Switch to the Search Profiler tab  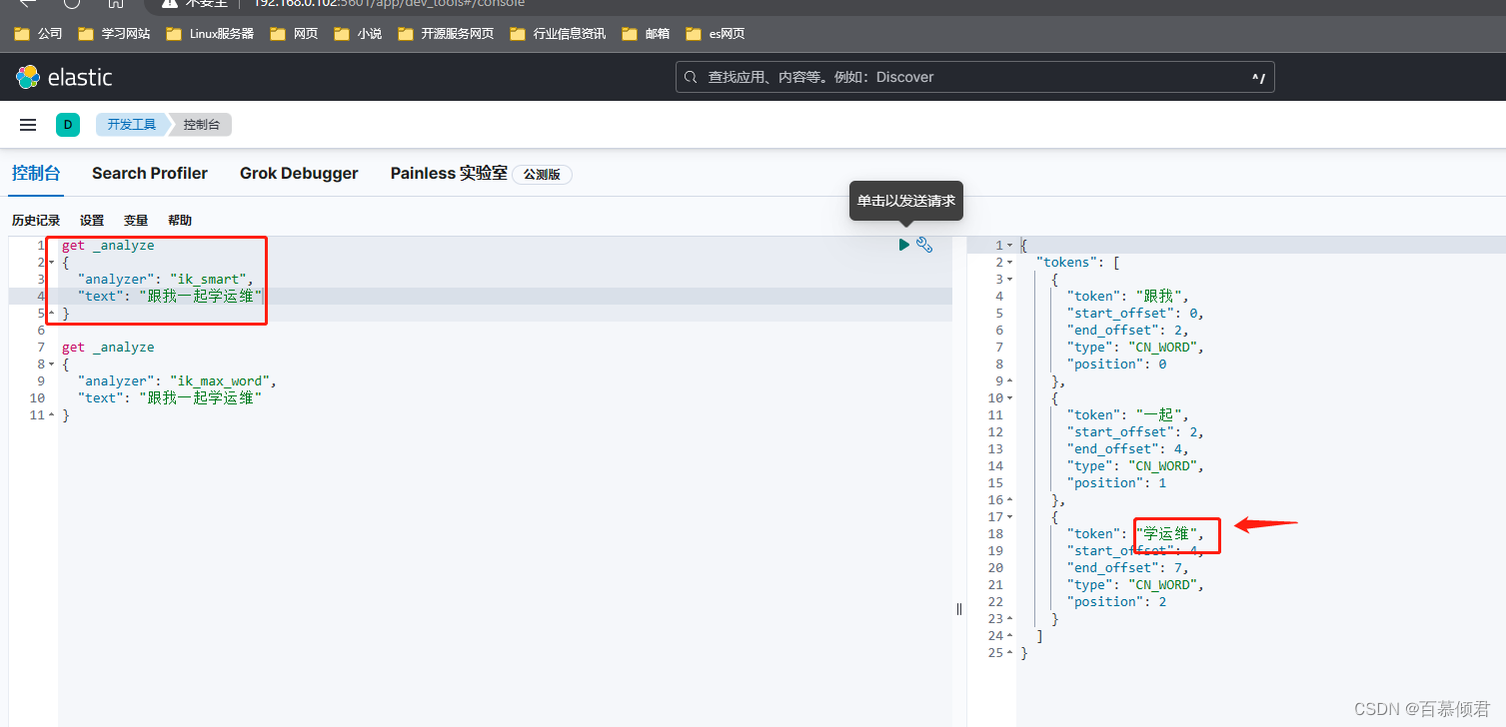coord(150,173)
